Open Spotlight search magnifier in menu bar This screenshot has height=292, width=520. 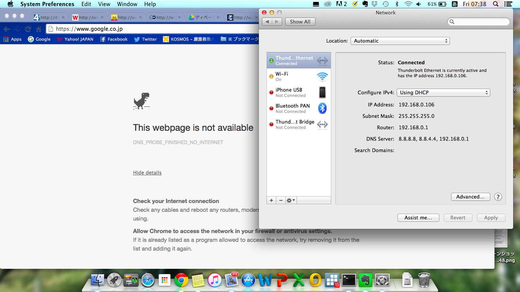496,4
